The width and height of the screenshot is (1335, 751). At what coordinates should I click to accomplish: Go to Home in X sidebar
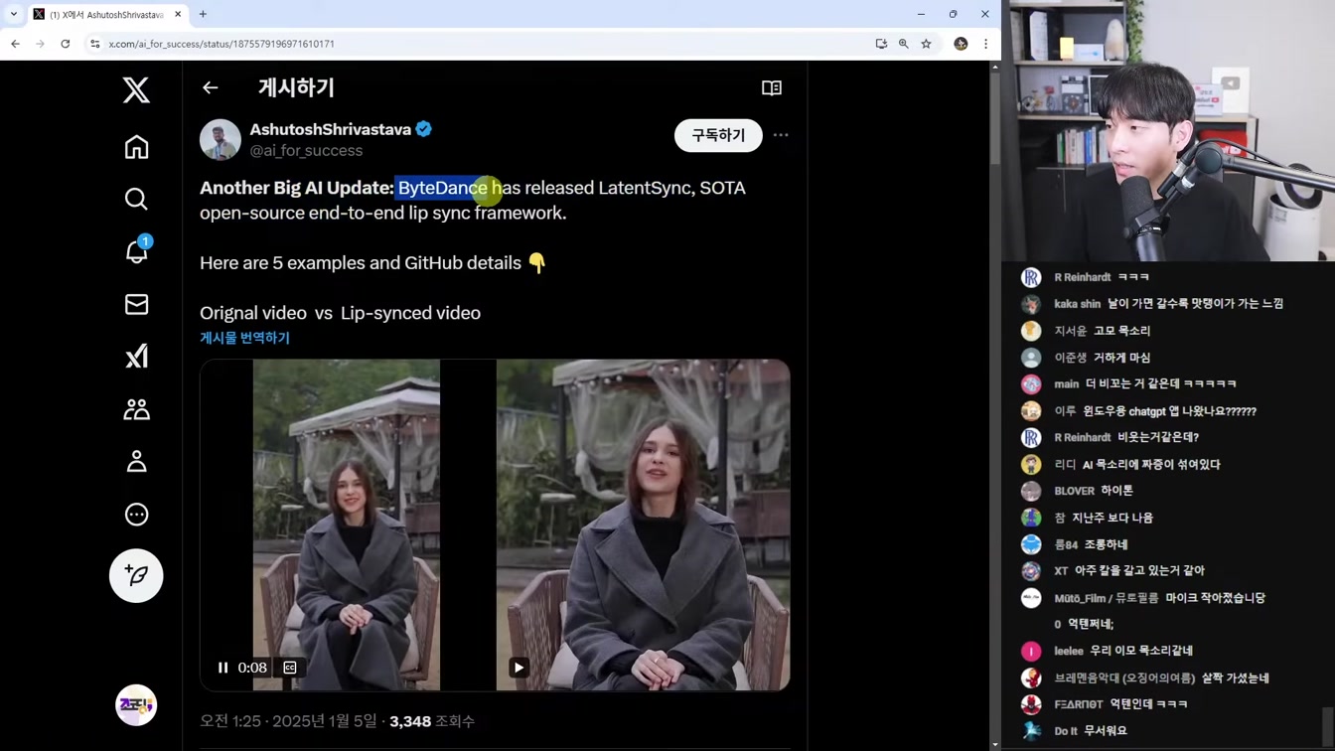[136, 147]
